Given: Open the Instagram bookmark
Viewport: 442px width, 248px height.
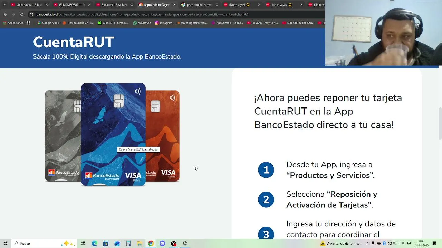Looking at the screenshot, I should tap(164, 23).
